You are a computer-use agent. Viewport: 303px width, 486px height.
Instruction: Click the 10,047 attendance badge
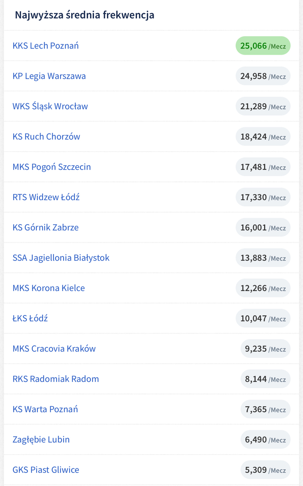point(263,319)
